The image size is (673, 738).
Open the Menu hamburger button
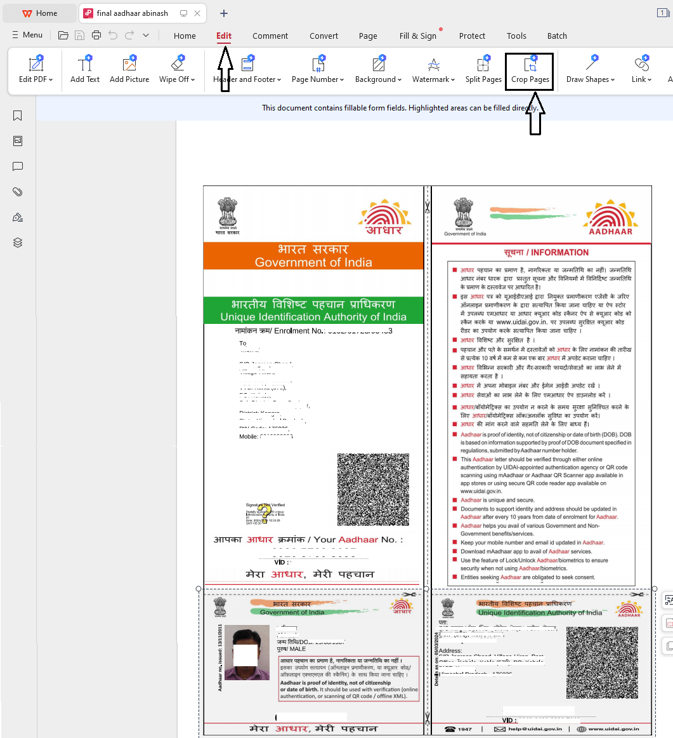27,35
